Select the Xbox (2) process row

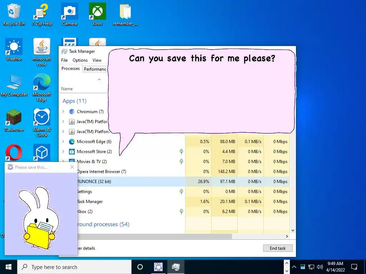183,212
